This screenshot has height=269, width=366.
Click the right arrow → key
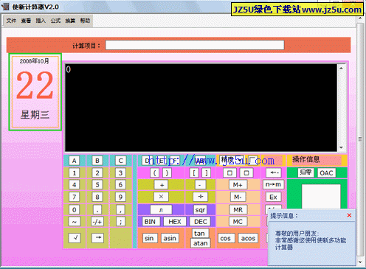pyautogui.click(x=97, y=237)
